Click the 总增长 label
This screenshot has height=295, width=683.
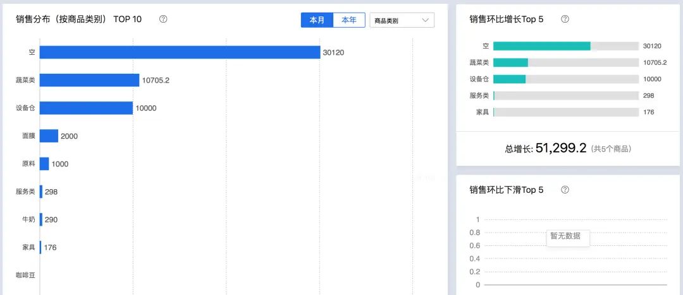[x=519, y=149]
